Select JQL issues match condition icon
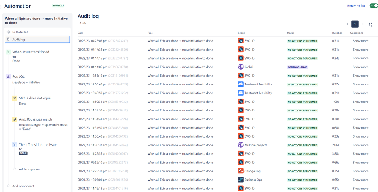 (x=14, y=119)
